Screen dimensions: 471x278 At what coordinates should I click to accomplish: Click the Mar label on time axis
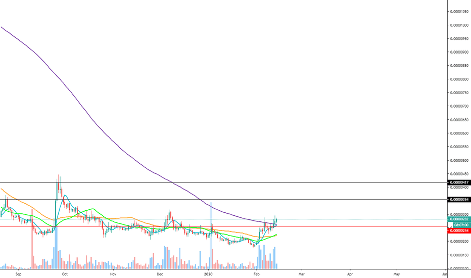tap(302, 274)
